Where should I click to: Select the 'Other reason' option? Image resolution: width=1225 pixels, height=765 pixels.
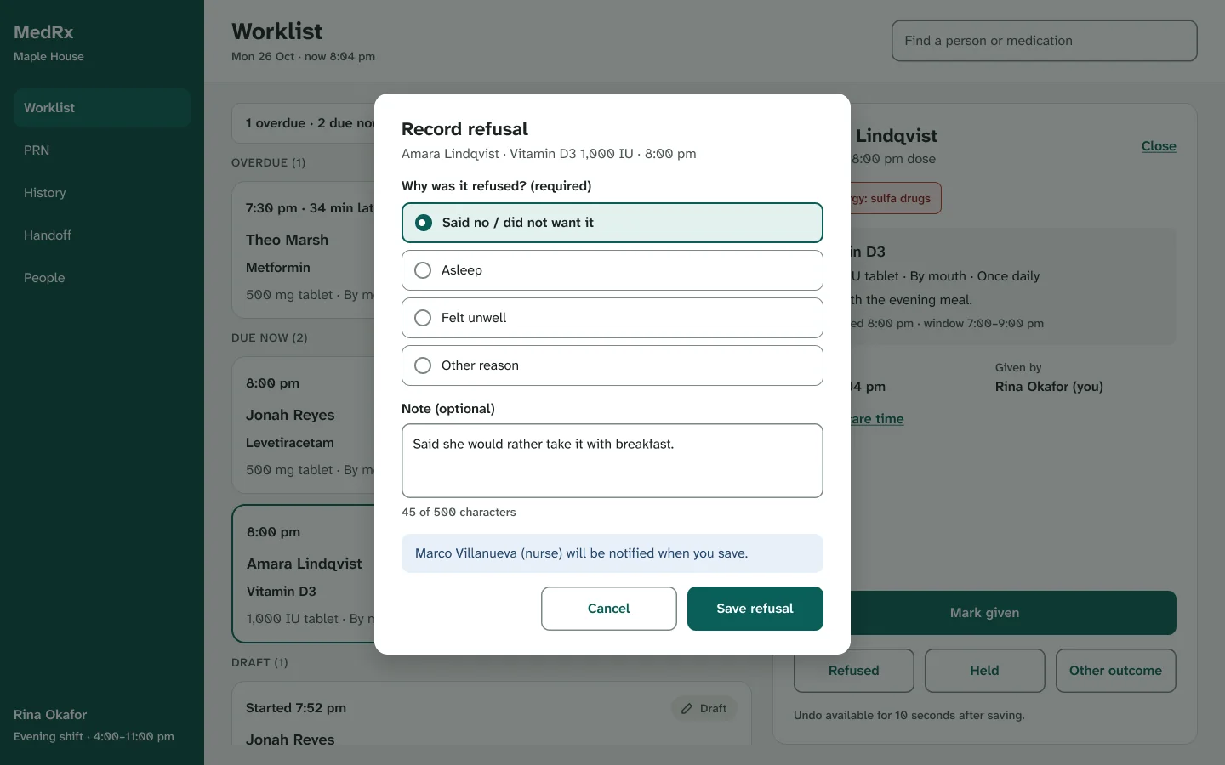612,365
